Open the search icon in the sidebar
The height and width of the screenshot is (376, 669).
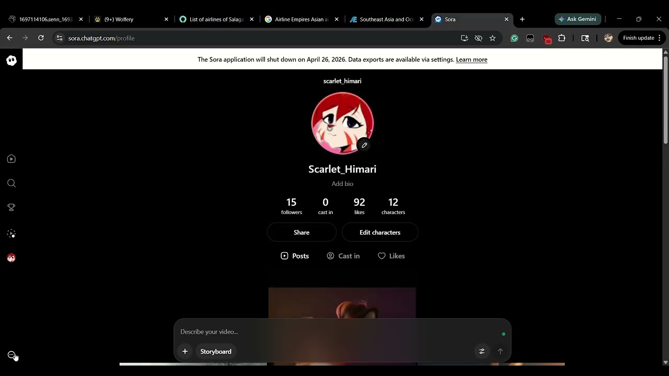click(11, 183)
